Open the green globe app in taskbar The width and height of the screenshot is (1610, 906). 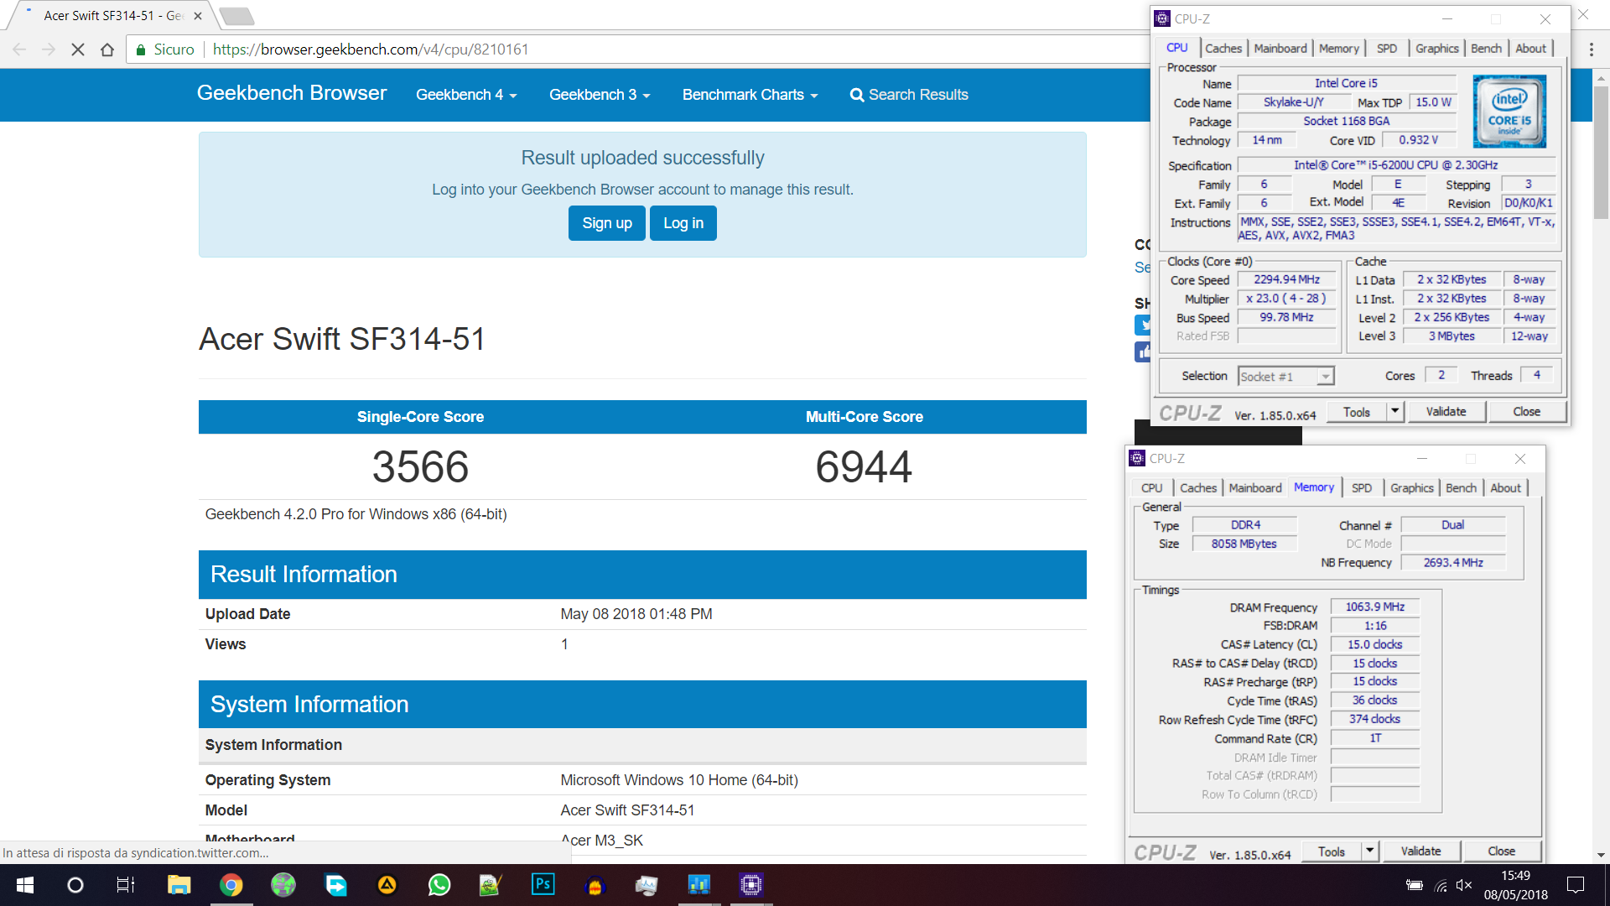pos(283,885)
